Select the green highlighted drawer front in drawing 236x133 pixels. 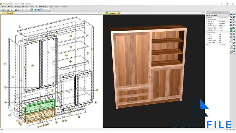point(40,106)
